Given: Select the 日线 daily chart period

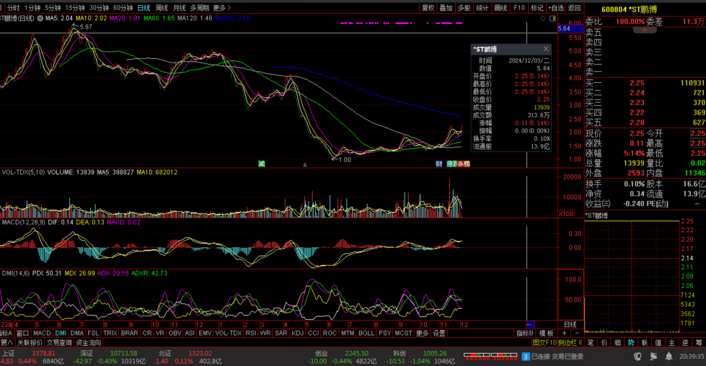Looking at the screenshot, I should (x=144, y=8).
